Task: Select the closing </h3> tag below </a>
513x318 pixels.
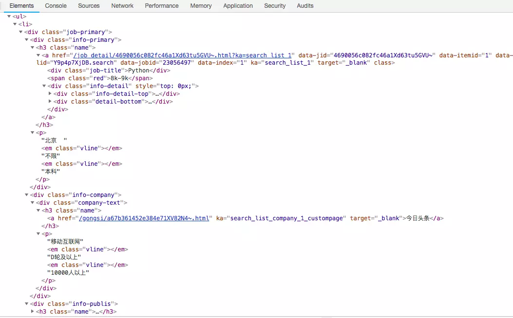Action: (44, 124)
